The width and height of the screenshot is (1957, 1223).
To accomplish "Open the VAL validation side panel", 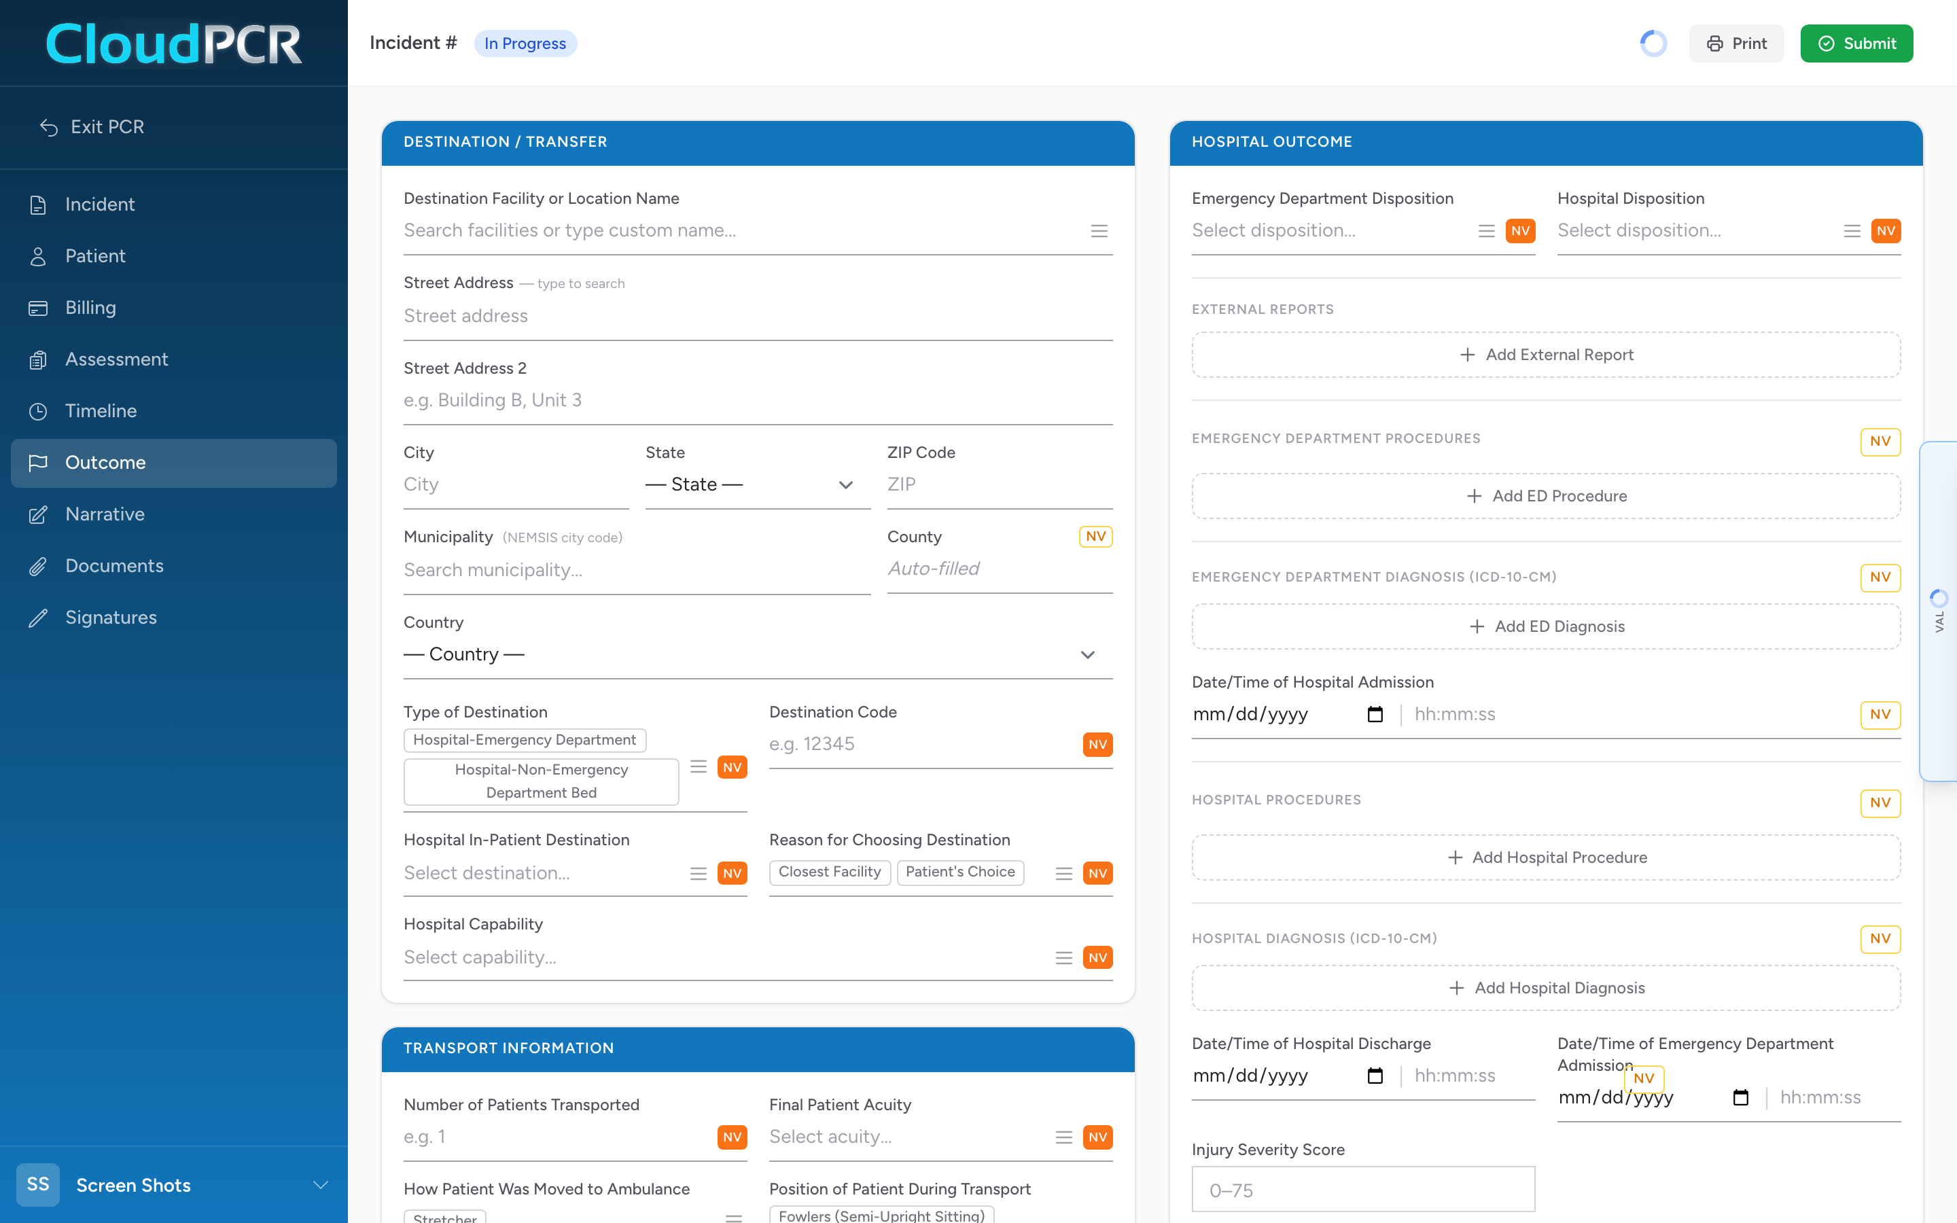I will pyautogui.click(x=1939, y=611).
